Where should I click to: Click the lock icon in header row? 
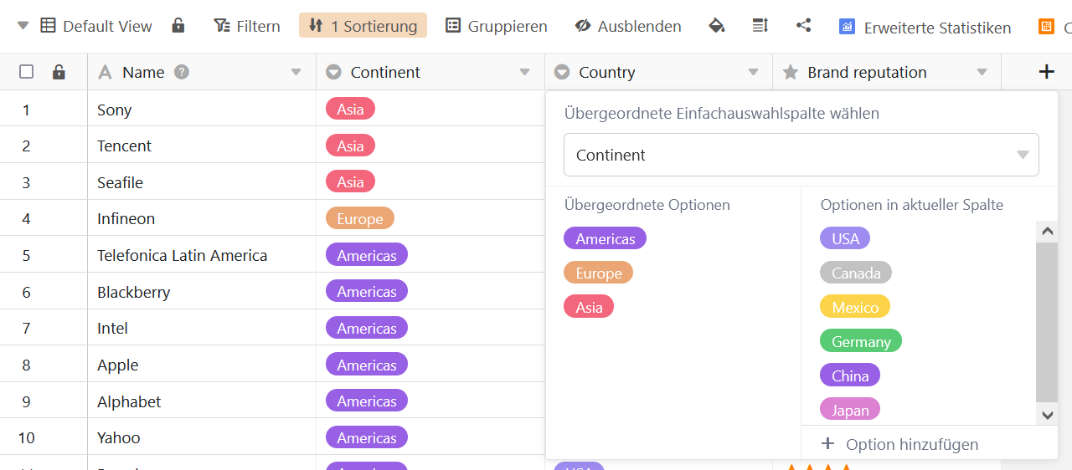pos(59,72)
